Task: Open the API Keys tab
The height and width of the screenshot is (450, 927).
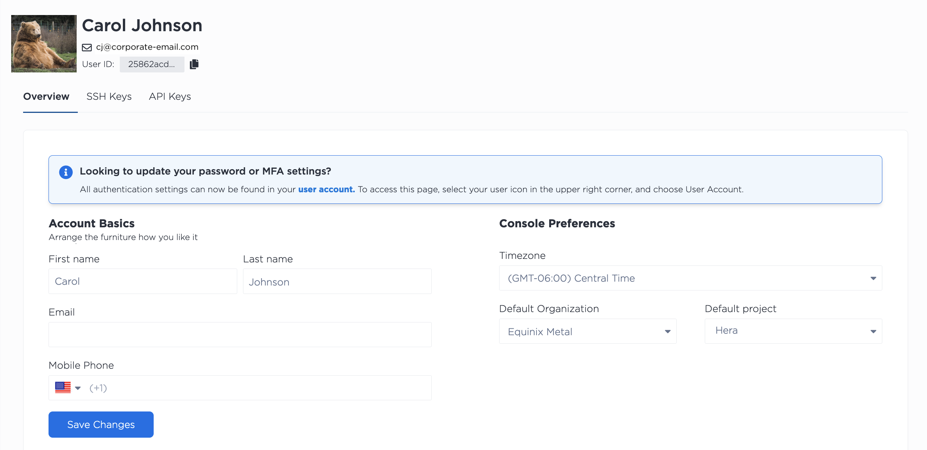Action: pyautogui.click(x=170, y=96)
